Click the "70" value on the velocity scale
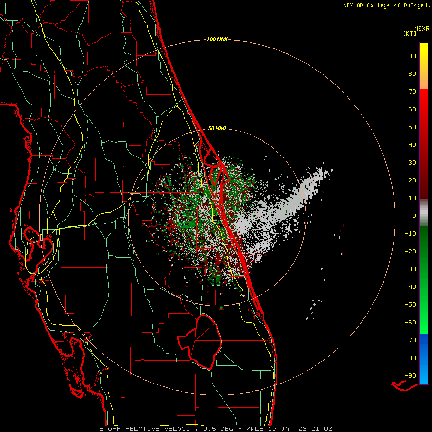The height and width of the screenshot is (432, 432). 412,92
